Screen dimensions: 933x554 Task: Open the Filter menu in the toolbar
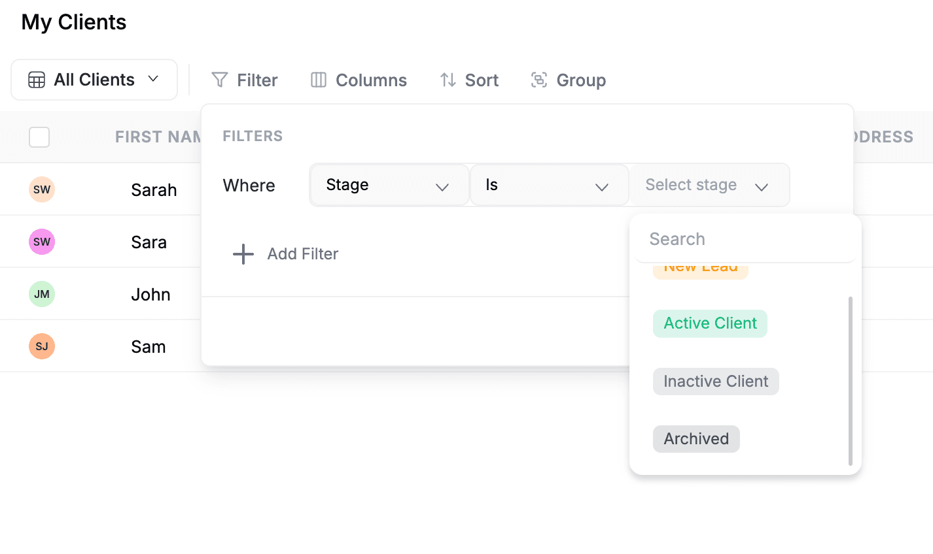coord(244,80)
